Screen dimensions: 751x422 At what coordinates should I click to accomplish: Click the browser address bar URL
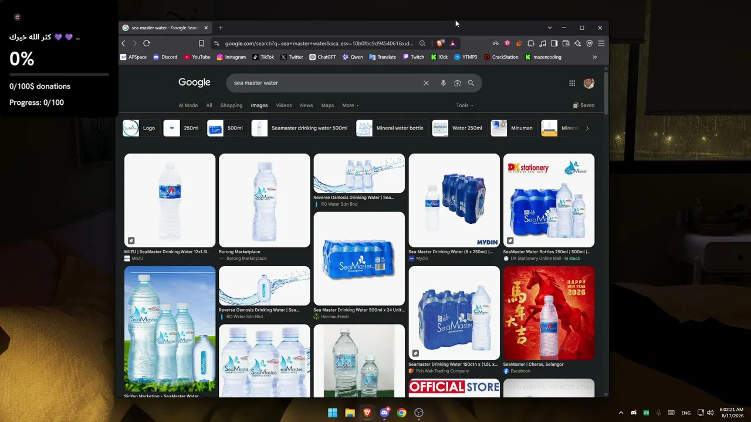[320, 43]
